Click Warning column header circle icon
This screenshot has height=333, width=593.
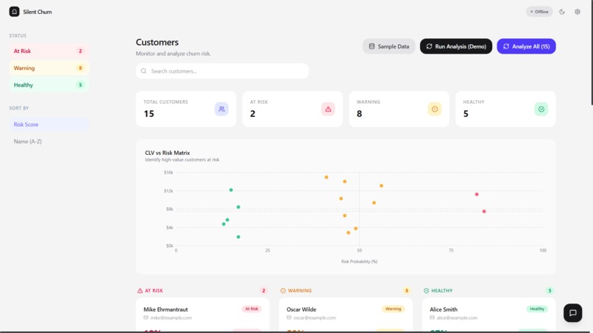[x=283, y=290]
